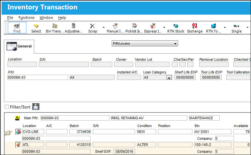Viewport: 251px width, 155px height.
Task: Open the File menu
Action: pyautogui.click(x=10, y=18)
